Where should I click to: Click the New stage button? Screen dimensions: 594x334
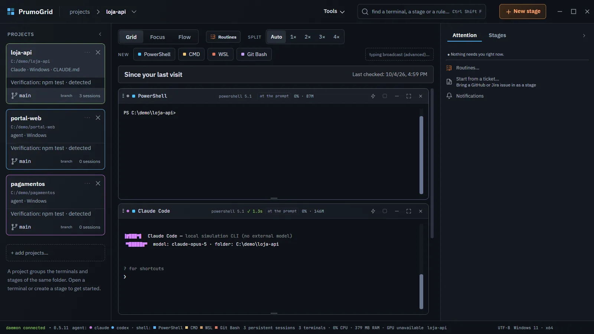coord(523,12)
